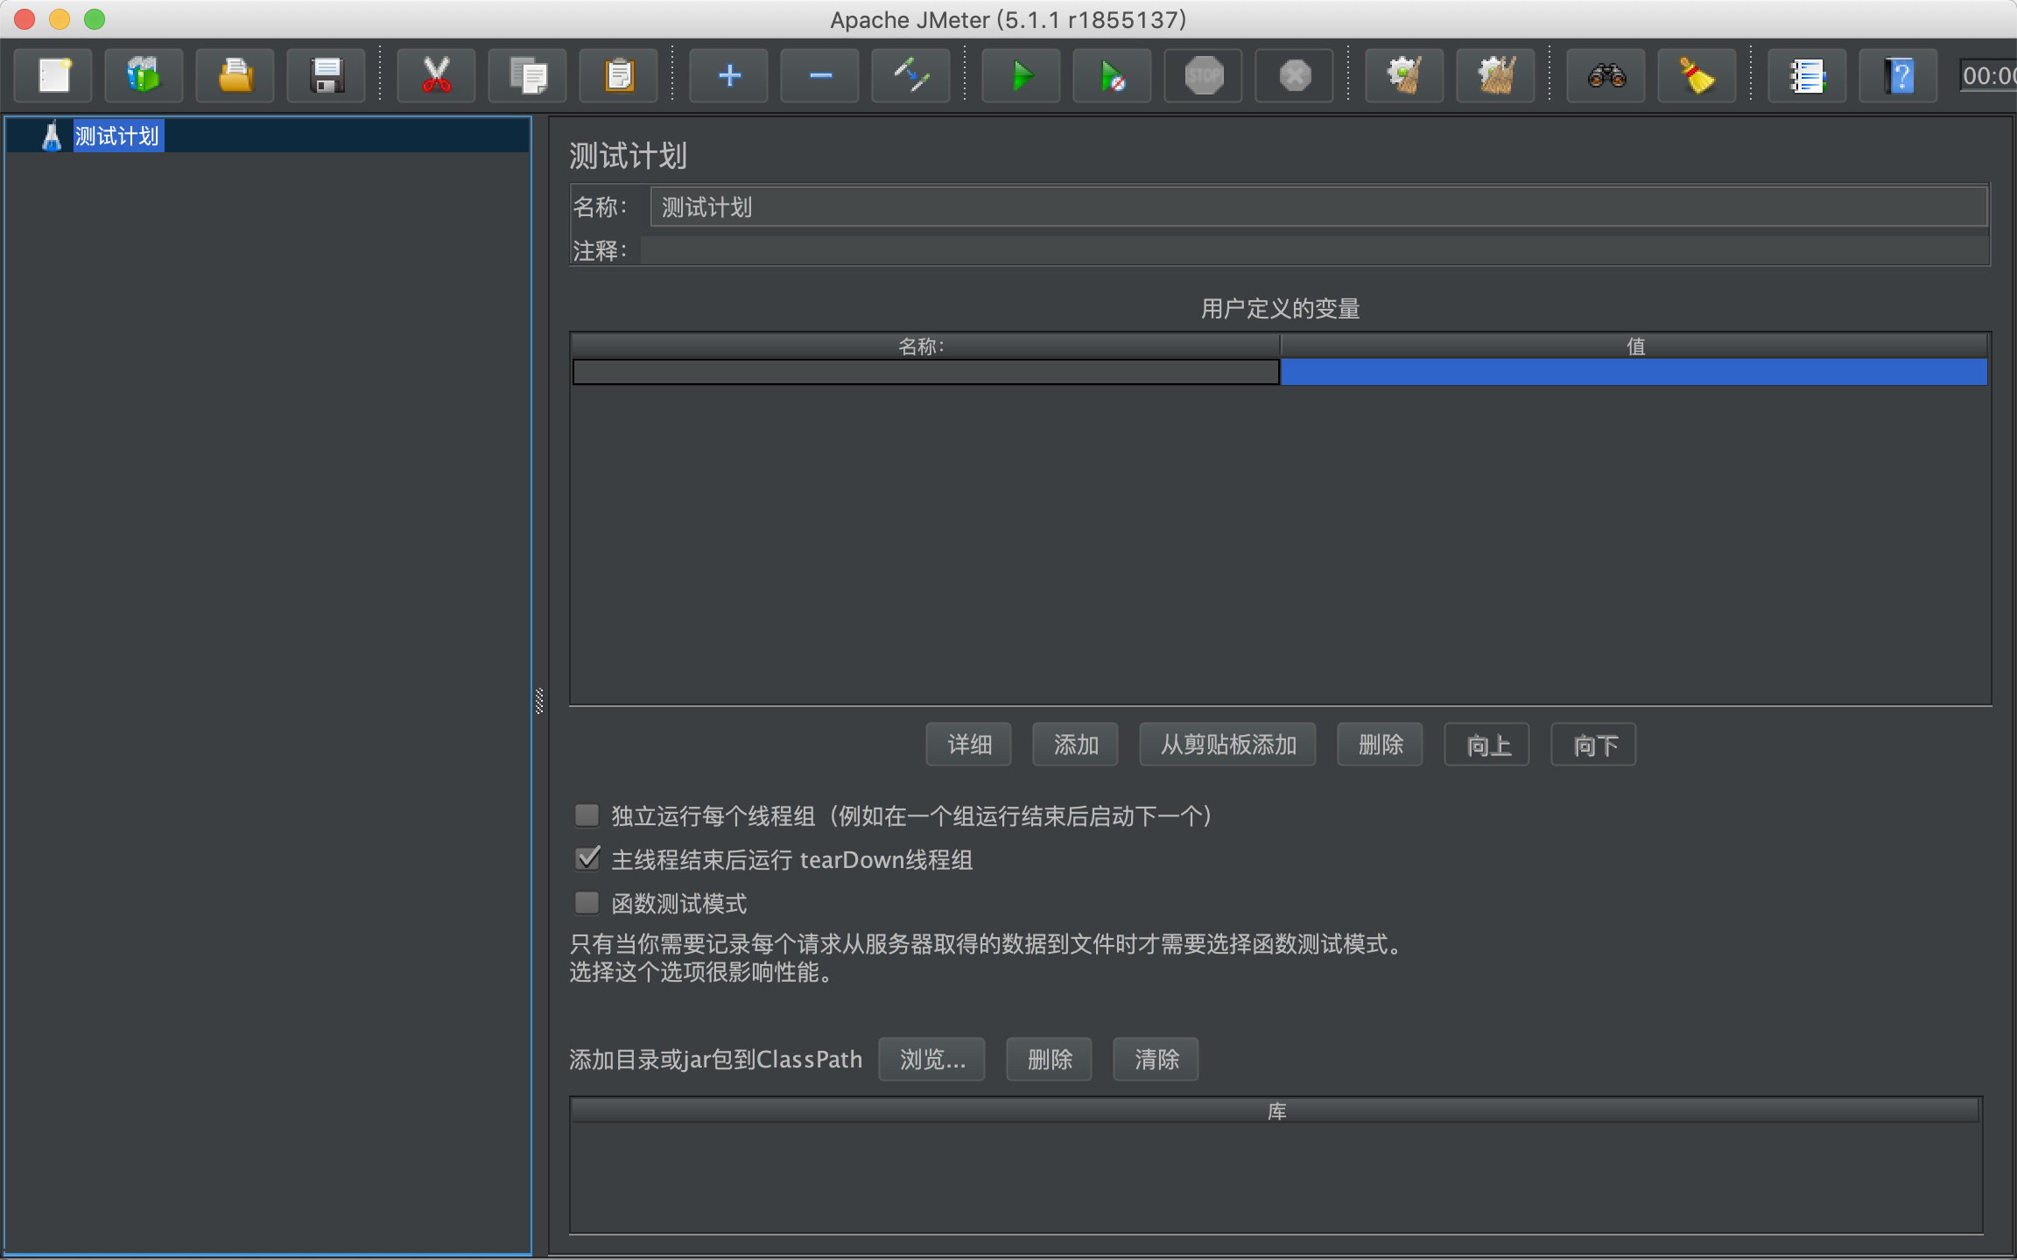This screenshot has width=2017, height=1260.
Task: Enable 函数测试模式 checkbox
Action: (587, 902)
